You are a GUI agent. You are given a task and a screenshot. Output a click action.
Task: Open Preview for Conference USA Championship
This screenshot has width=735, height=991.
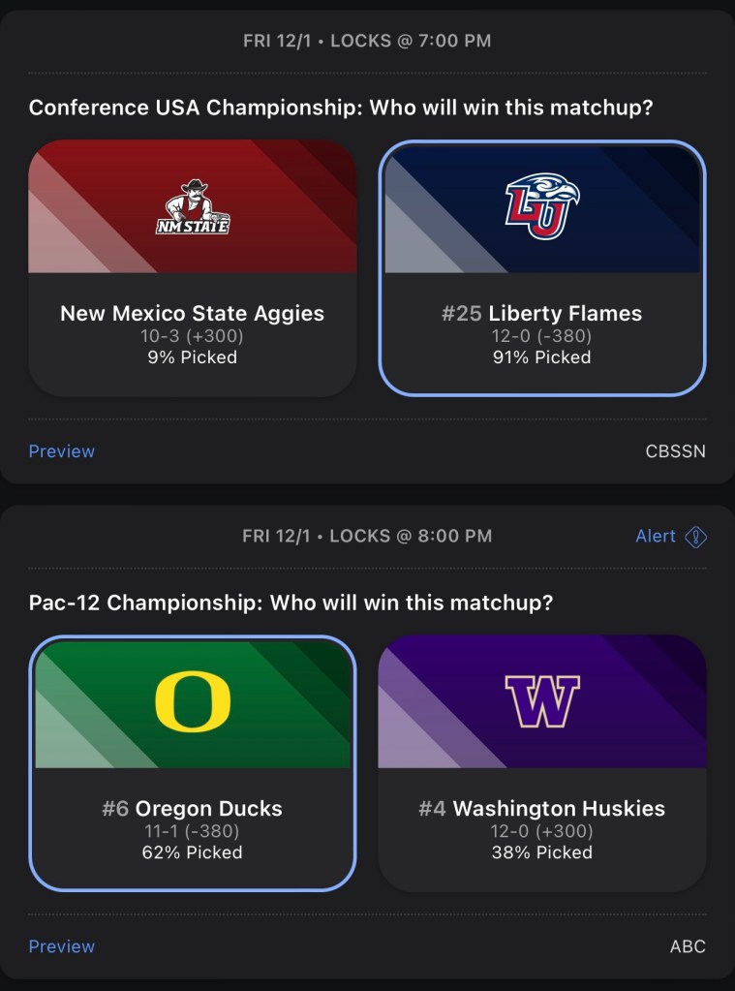pyautogui.click(x=62, y=451)
